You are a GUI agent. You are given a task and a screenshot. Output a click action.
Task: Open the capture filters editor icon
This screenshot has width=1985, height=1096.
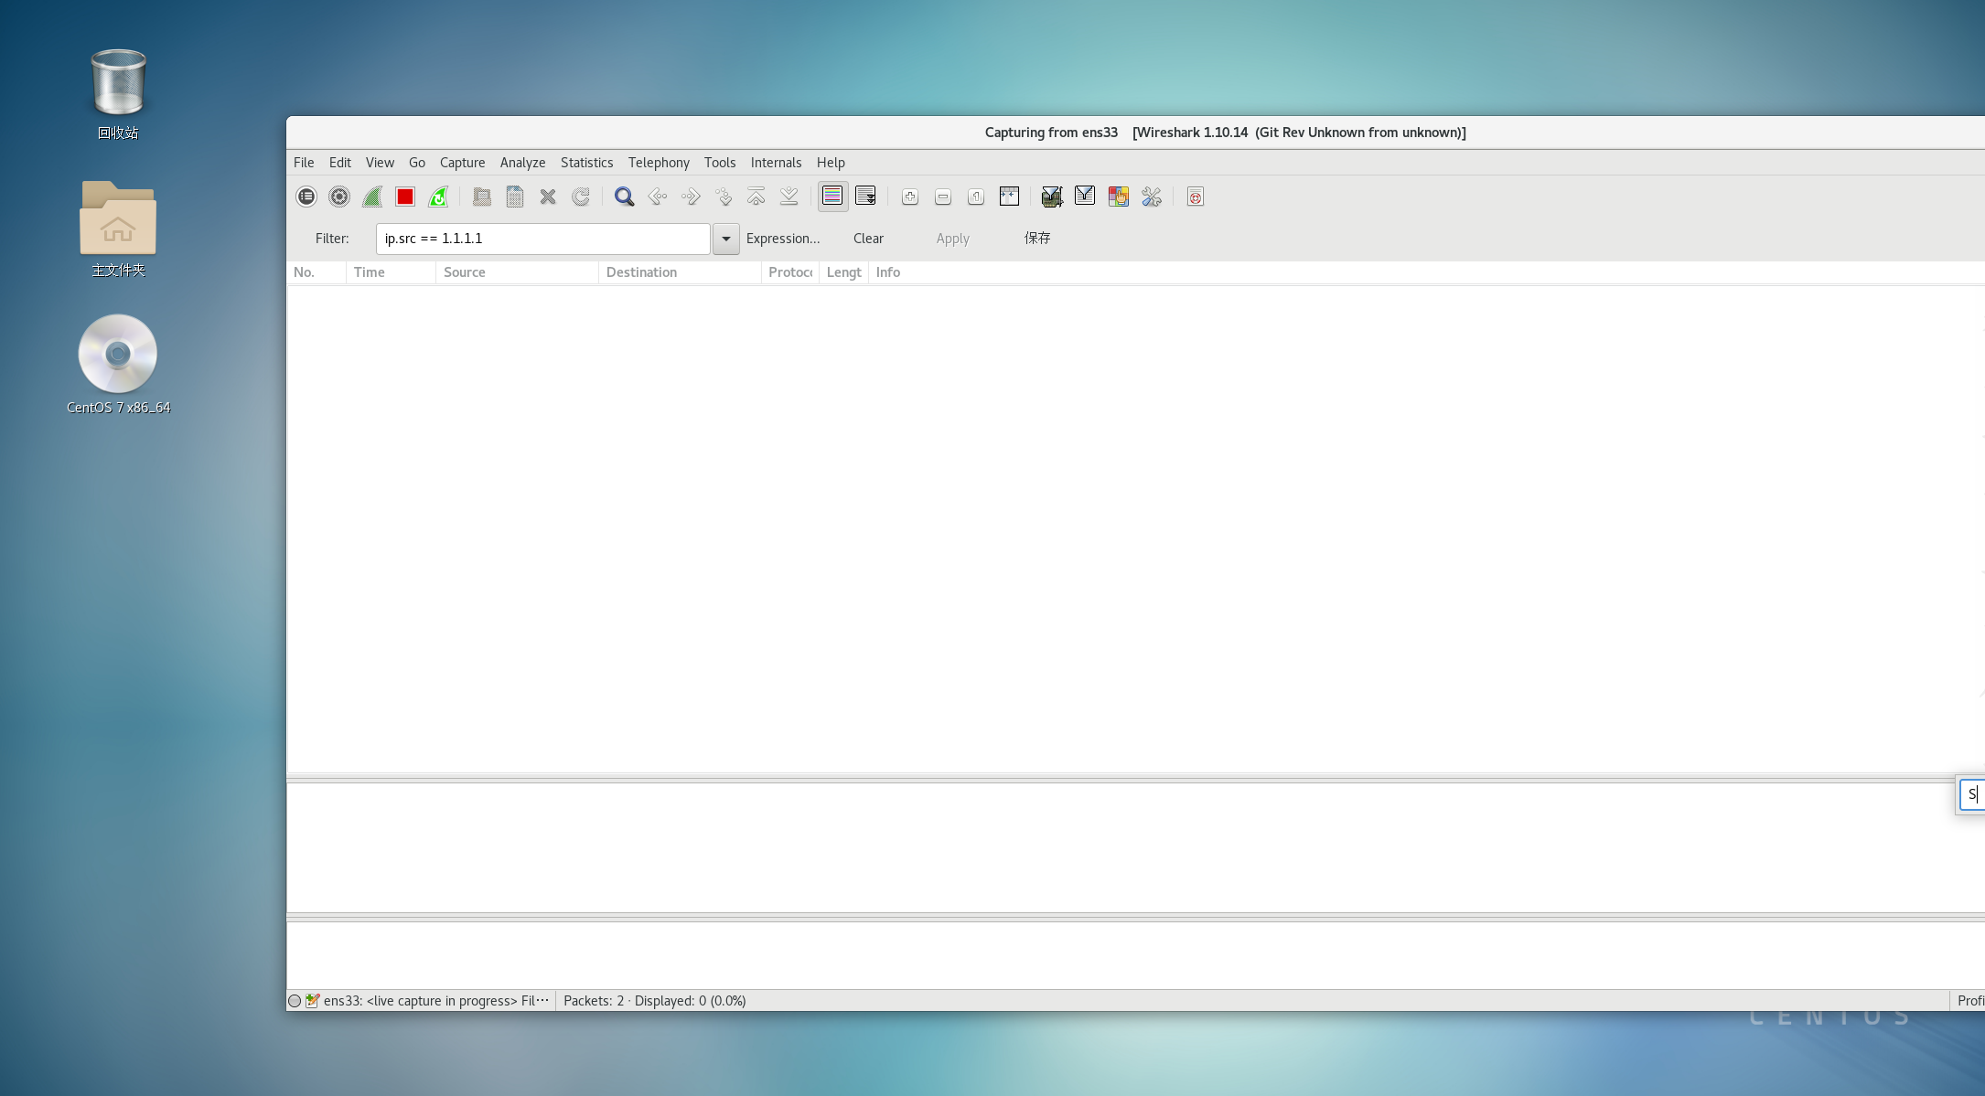pos(1052,197)
